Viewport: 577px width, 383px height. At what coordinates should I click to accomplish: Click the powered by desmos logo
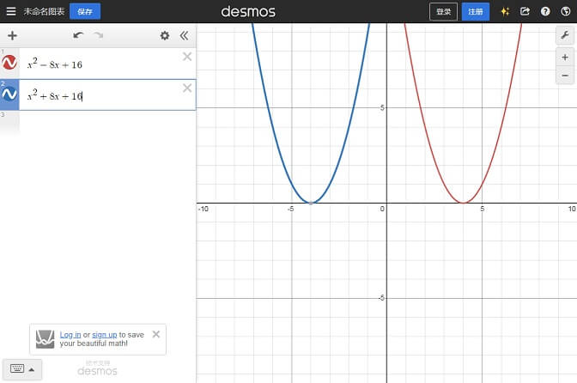[x=98, y=368]
